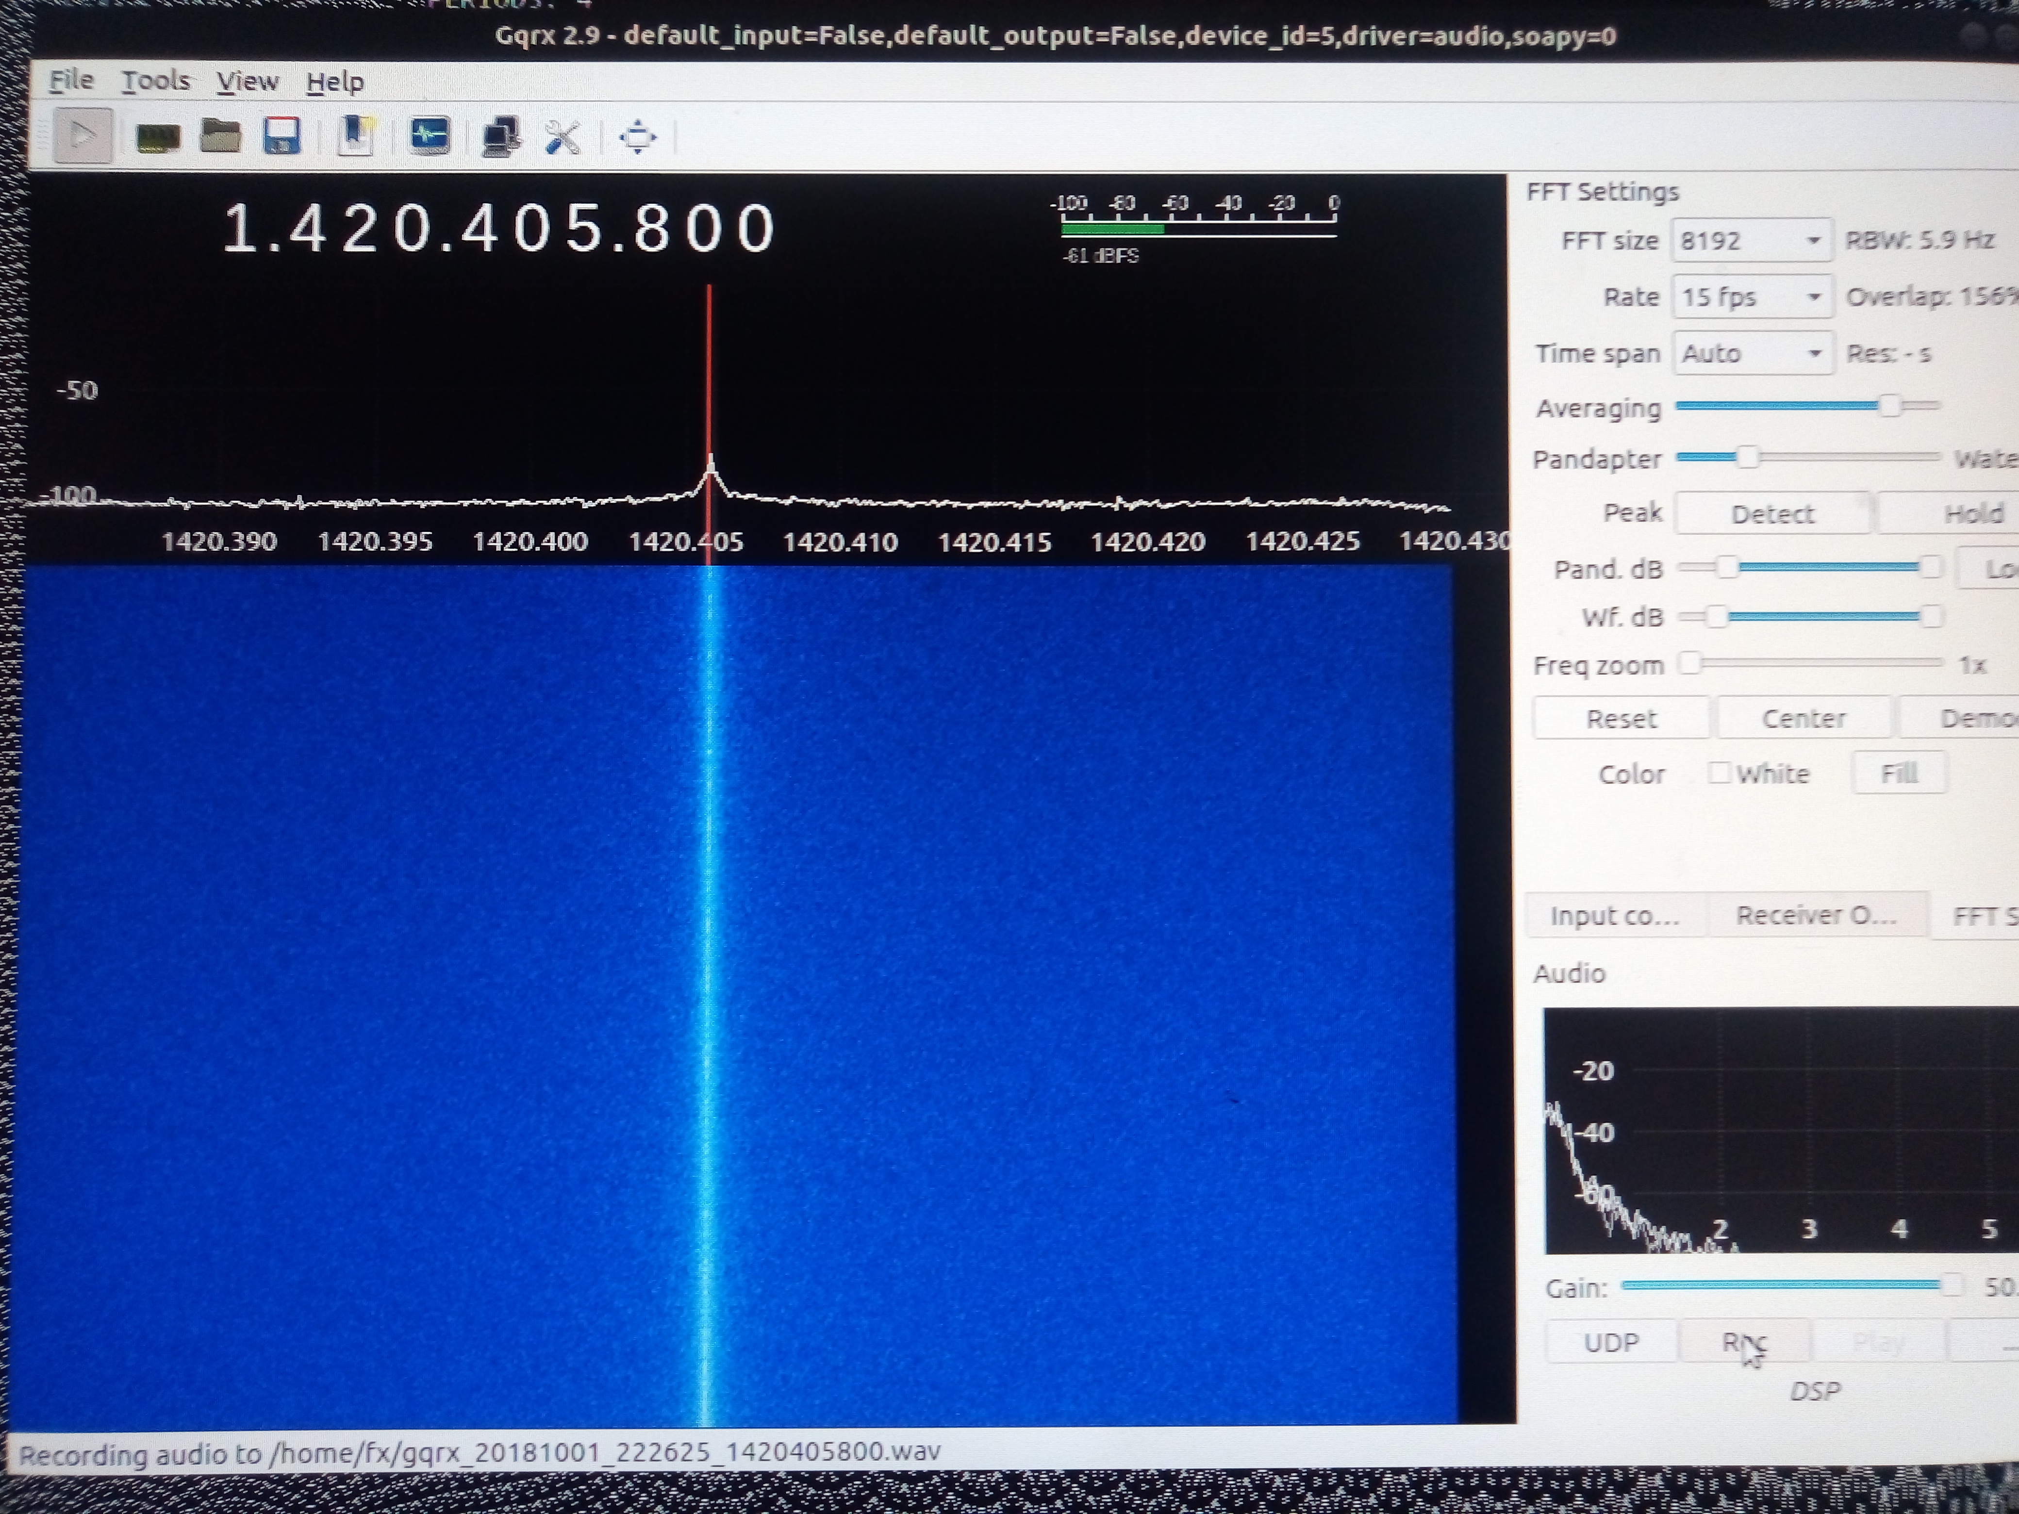The width and height of the screenshot is (2019, 1514).
Task: Click the remote control computers icon
Action: point(501,137)
